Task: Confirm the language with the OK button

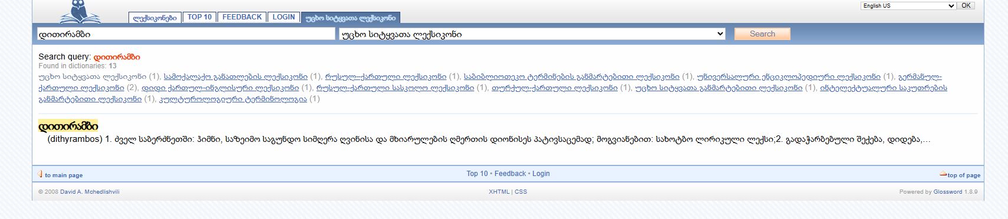Action: (x=966, y=5)
